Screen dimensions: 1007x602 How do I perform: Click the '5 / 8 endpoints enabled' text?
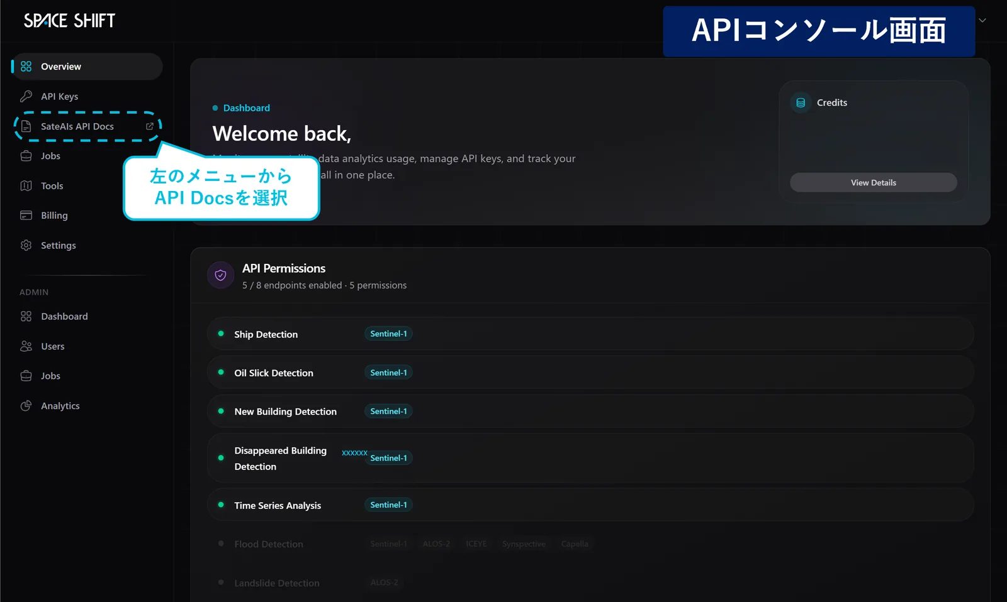click(x=292, y=285)
